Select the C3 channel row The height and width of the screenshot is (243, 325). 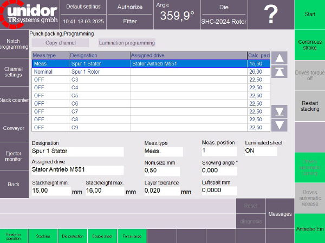pyautogui.click(x=151, y=80)
